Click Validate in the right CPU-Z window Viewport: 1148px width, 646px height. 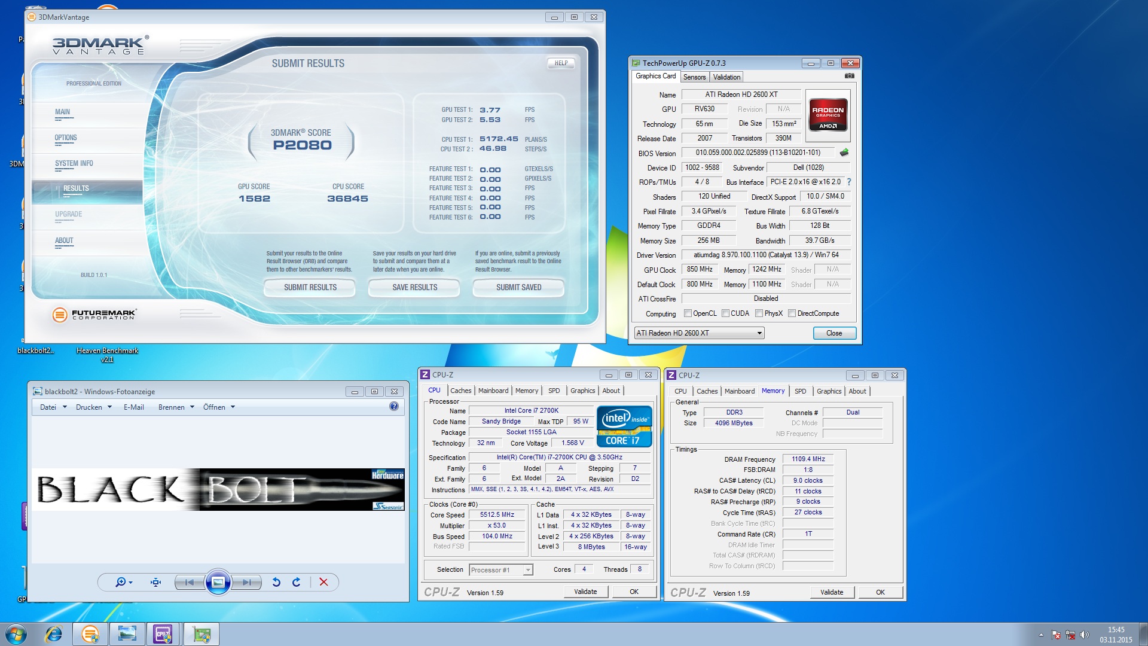click(x=832, y=592)
